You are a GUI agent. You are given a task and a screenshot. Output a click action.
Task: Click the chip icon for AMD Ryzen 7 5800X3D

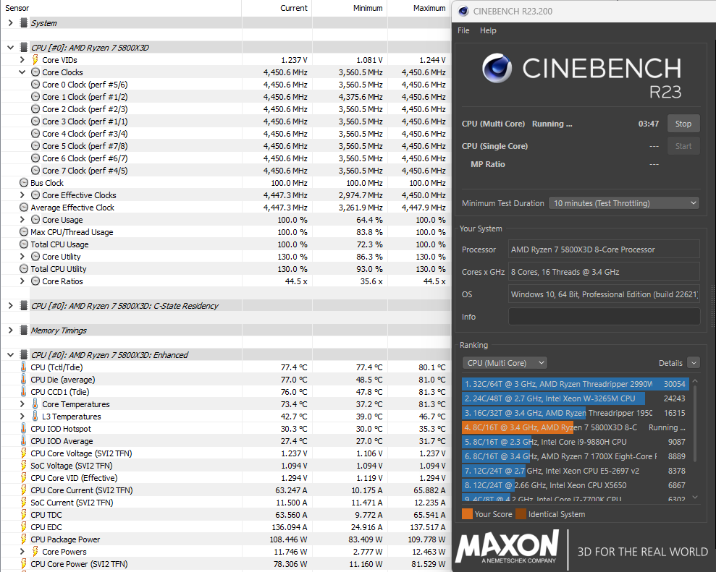tap(24, 48)
